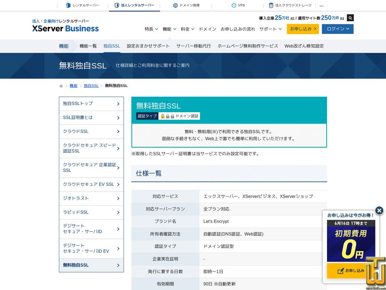Select the 機能一覧 sub-navigation tab
Screen dimensions: 386x290
pyautogui.click(x=88, y=46)
